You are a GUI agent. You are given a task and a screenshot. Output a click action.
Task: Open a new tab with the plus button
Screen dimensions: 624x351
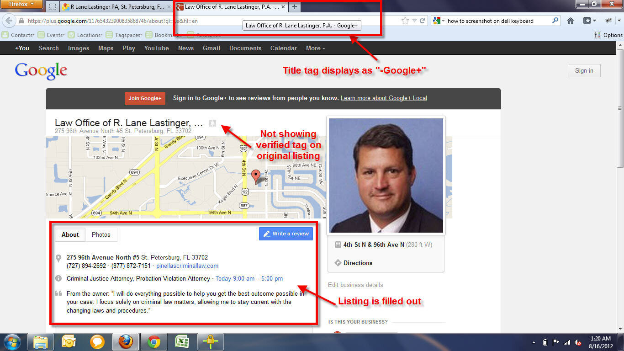pyautogui.click(x=295, y=7)
